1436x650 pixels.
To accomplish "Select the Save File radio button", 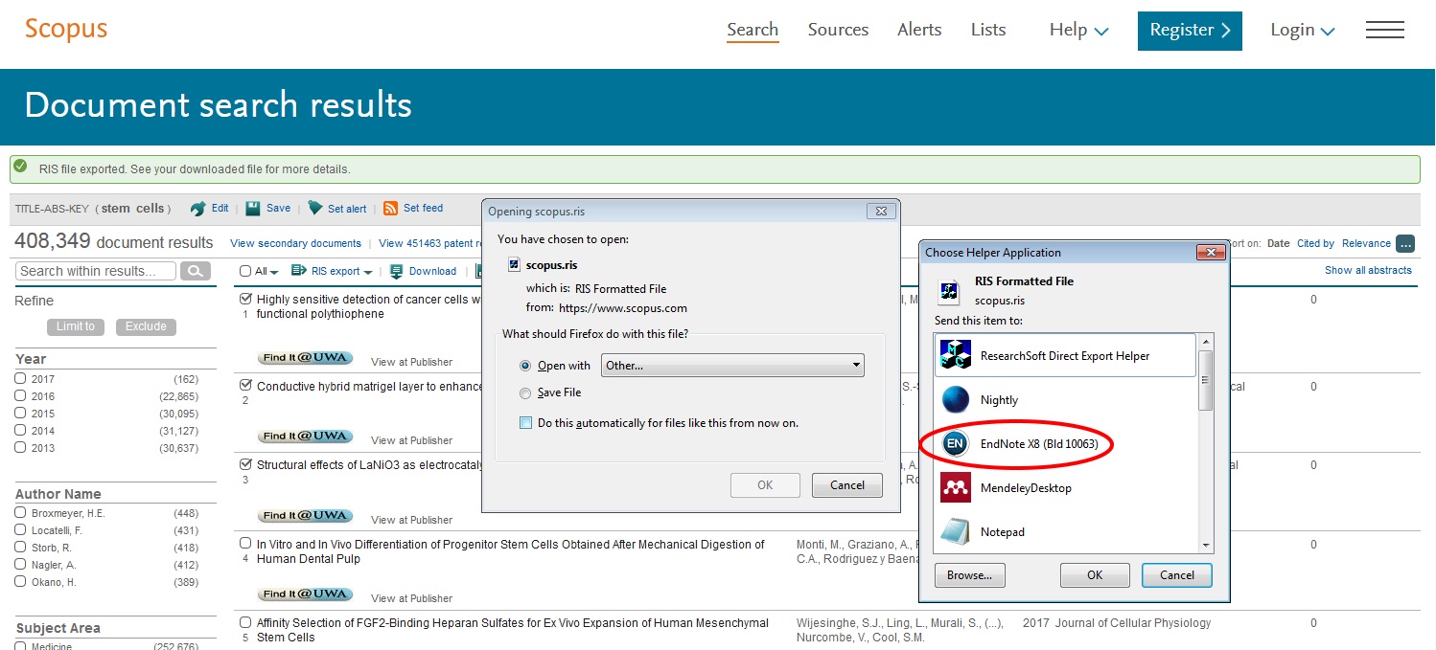I will point(524,392).
